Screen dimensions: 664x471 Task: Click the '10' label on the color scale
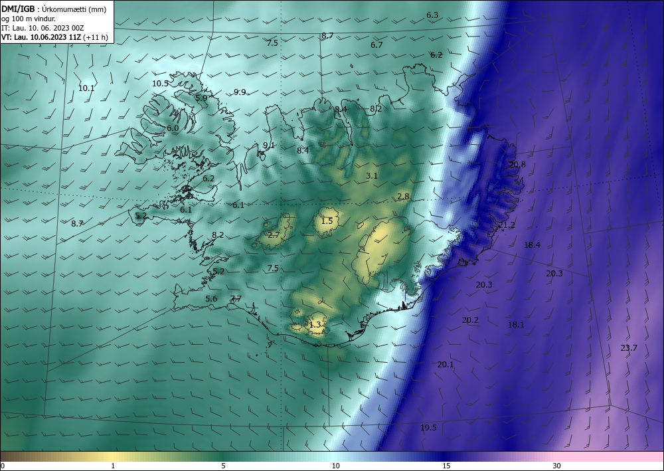click(335, 466)
